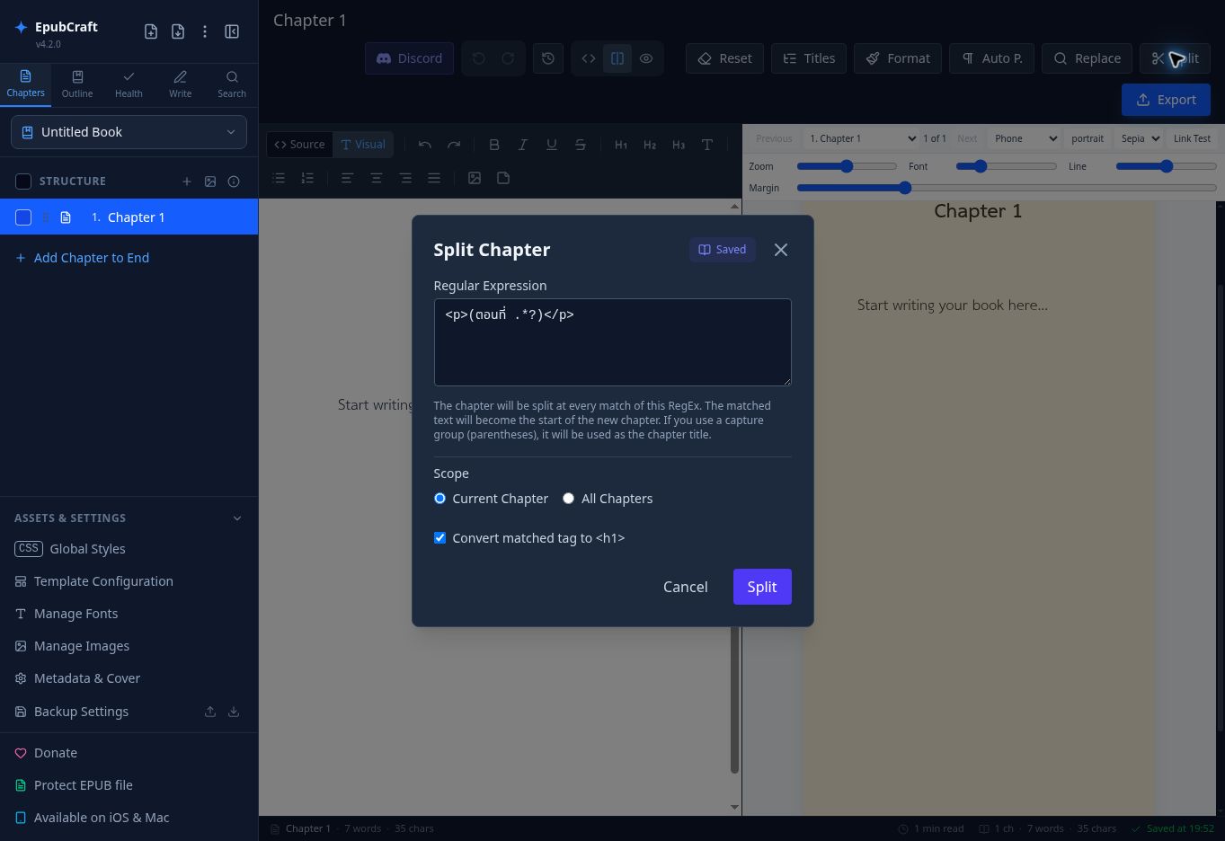This screenshot has width=1225, height=841.
Task: Apply Heading 2 style
Action: (x=650, y=145)
